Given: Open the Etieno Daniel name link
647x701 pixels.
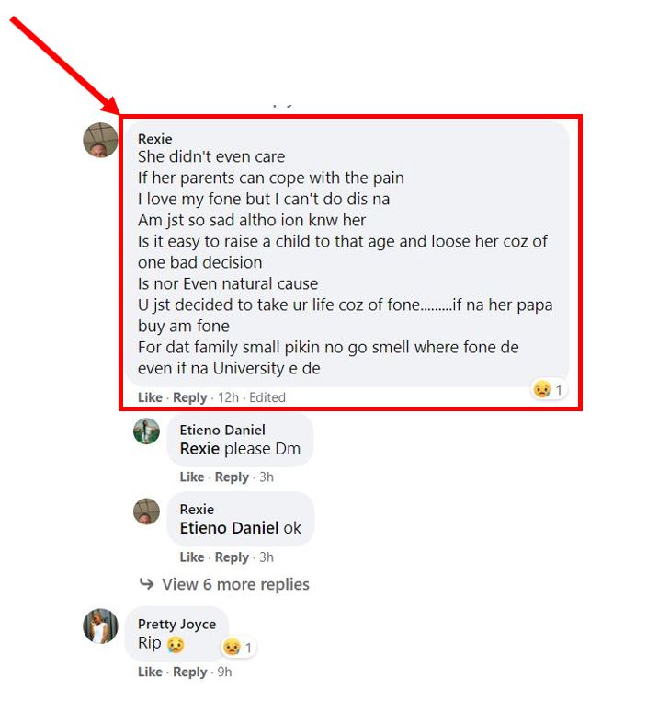Looking at the screenshot, I should coord(222,430).
